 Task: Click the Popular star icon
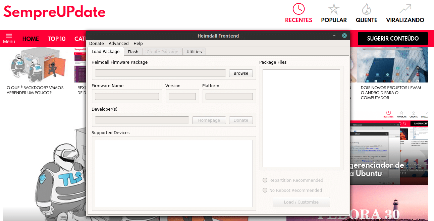tap(334, 9)
